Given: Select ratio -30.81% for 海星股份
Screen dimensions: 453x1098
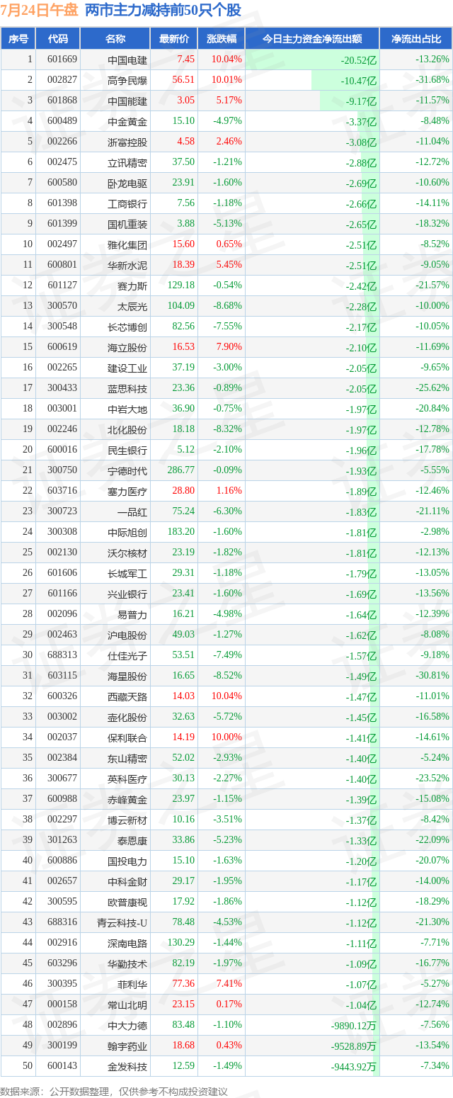Looking at the screenshot, I should click(x=432, y=676).
